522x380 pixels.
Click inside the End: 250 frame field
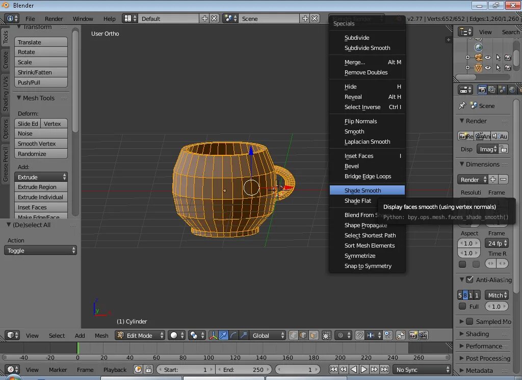[244, 369]
